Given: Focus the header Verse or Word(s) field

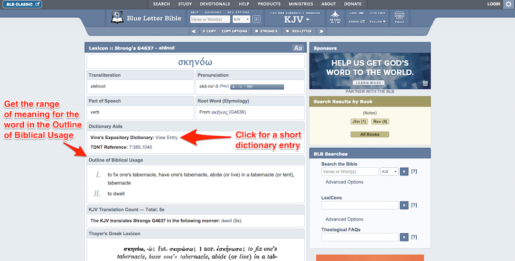Looking at the screenshot, I should tap(210, 19).
